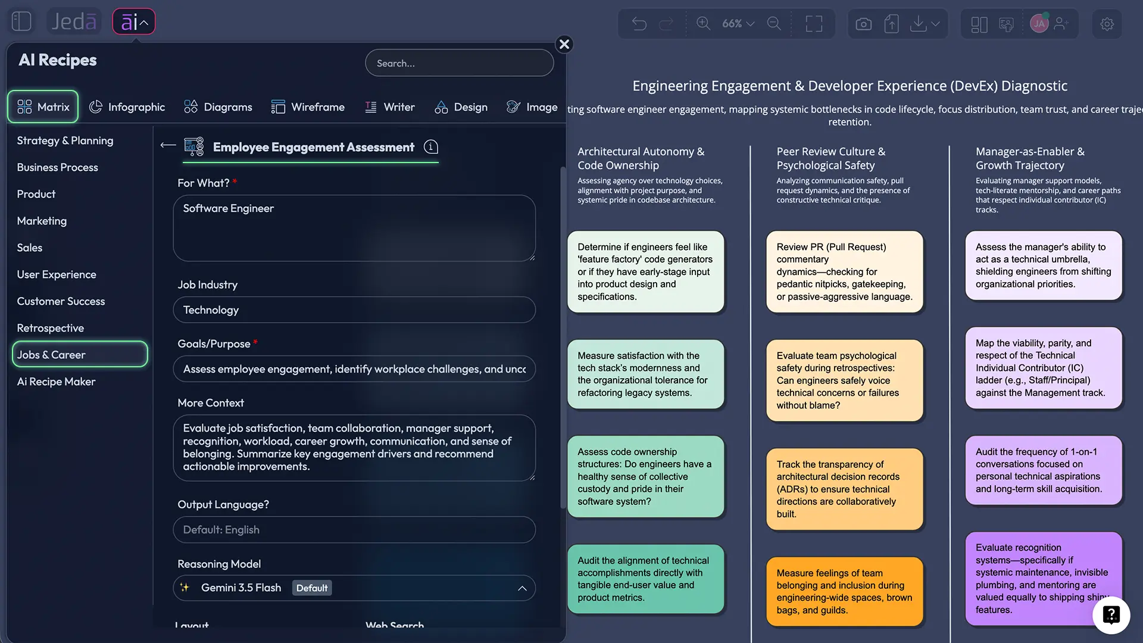Go back with the left arrow icon
Screen dimensions: 1143x643
168,145
